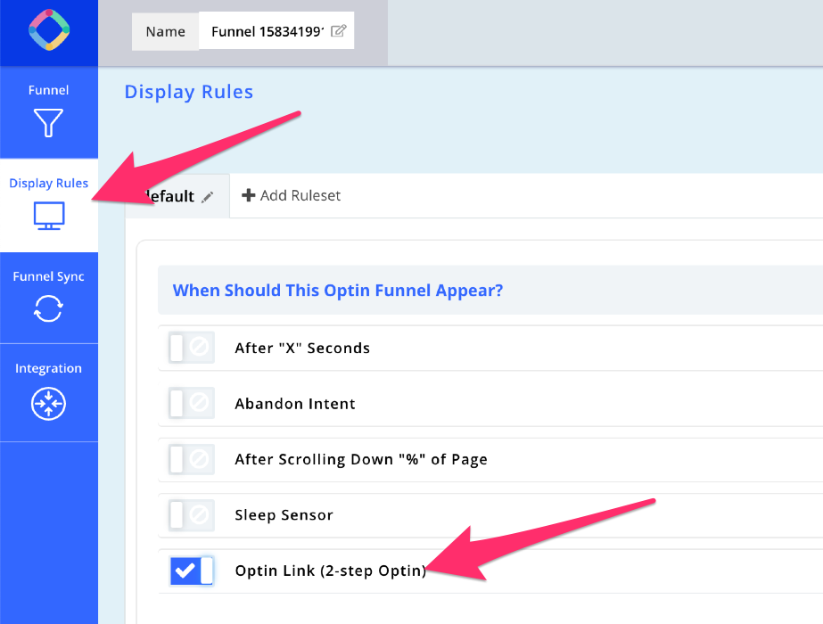Click the Display Rules page heading
This screenshot has width=823, height=624.
click(189, 92)
